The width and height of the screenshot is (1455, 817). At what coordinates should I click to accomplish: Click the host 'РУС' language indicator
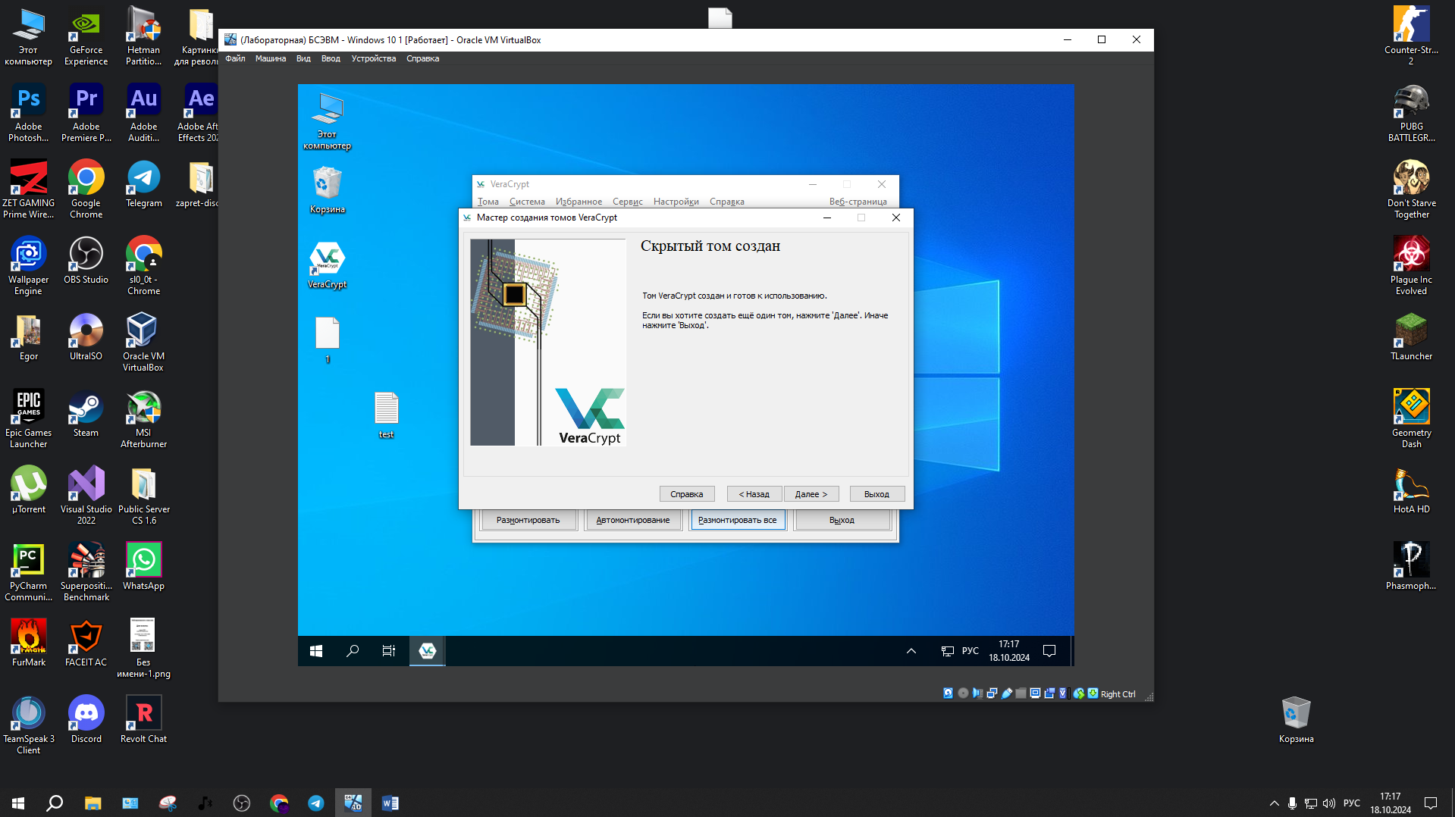1352,803
